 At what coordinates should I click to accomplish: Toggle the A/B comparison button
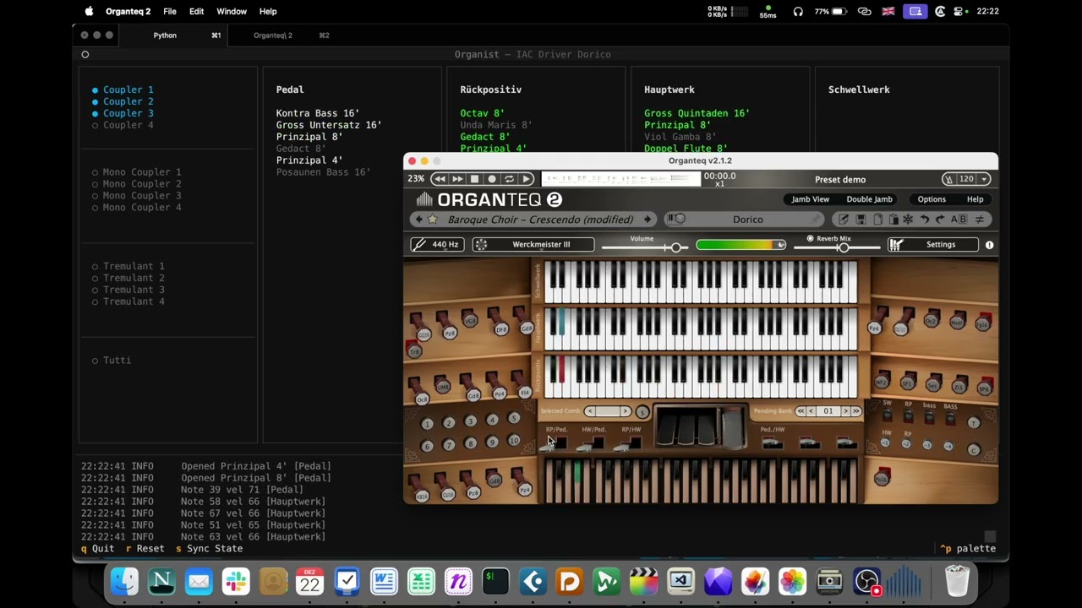coord(959,220)
